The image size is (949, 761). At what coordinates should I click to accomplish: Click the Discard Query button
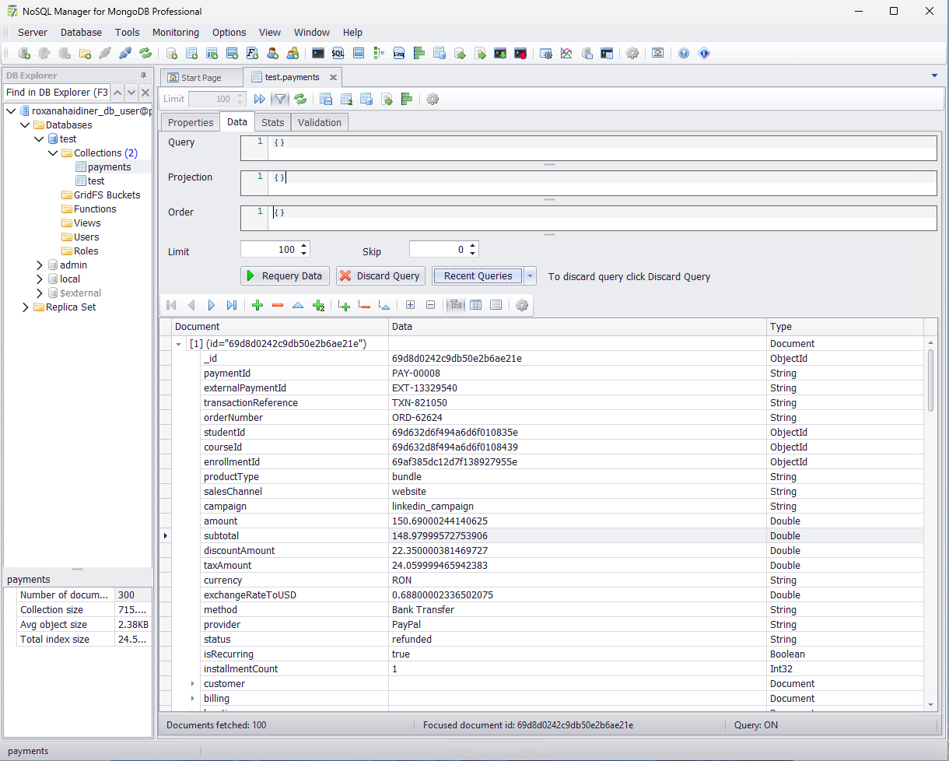[381, 275]
